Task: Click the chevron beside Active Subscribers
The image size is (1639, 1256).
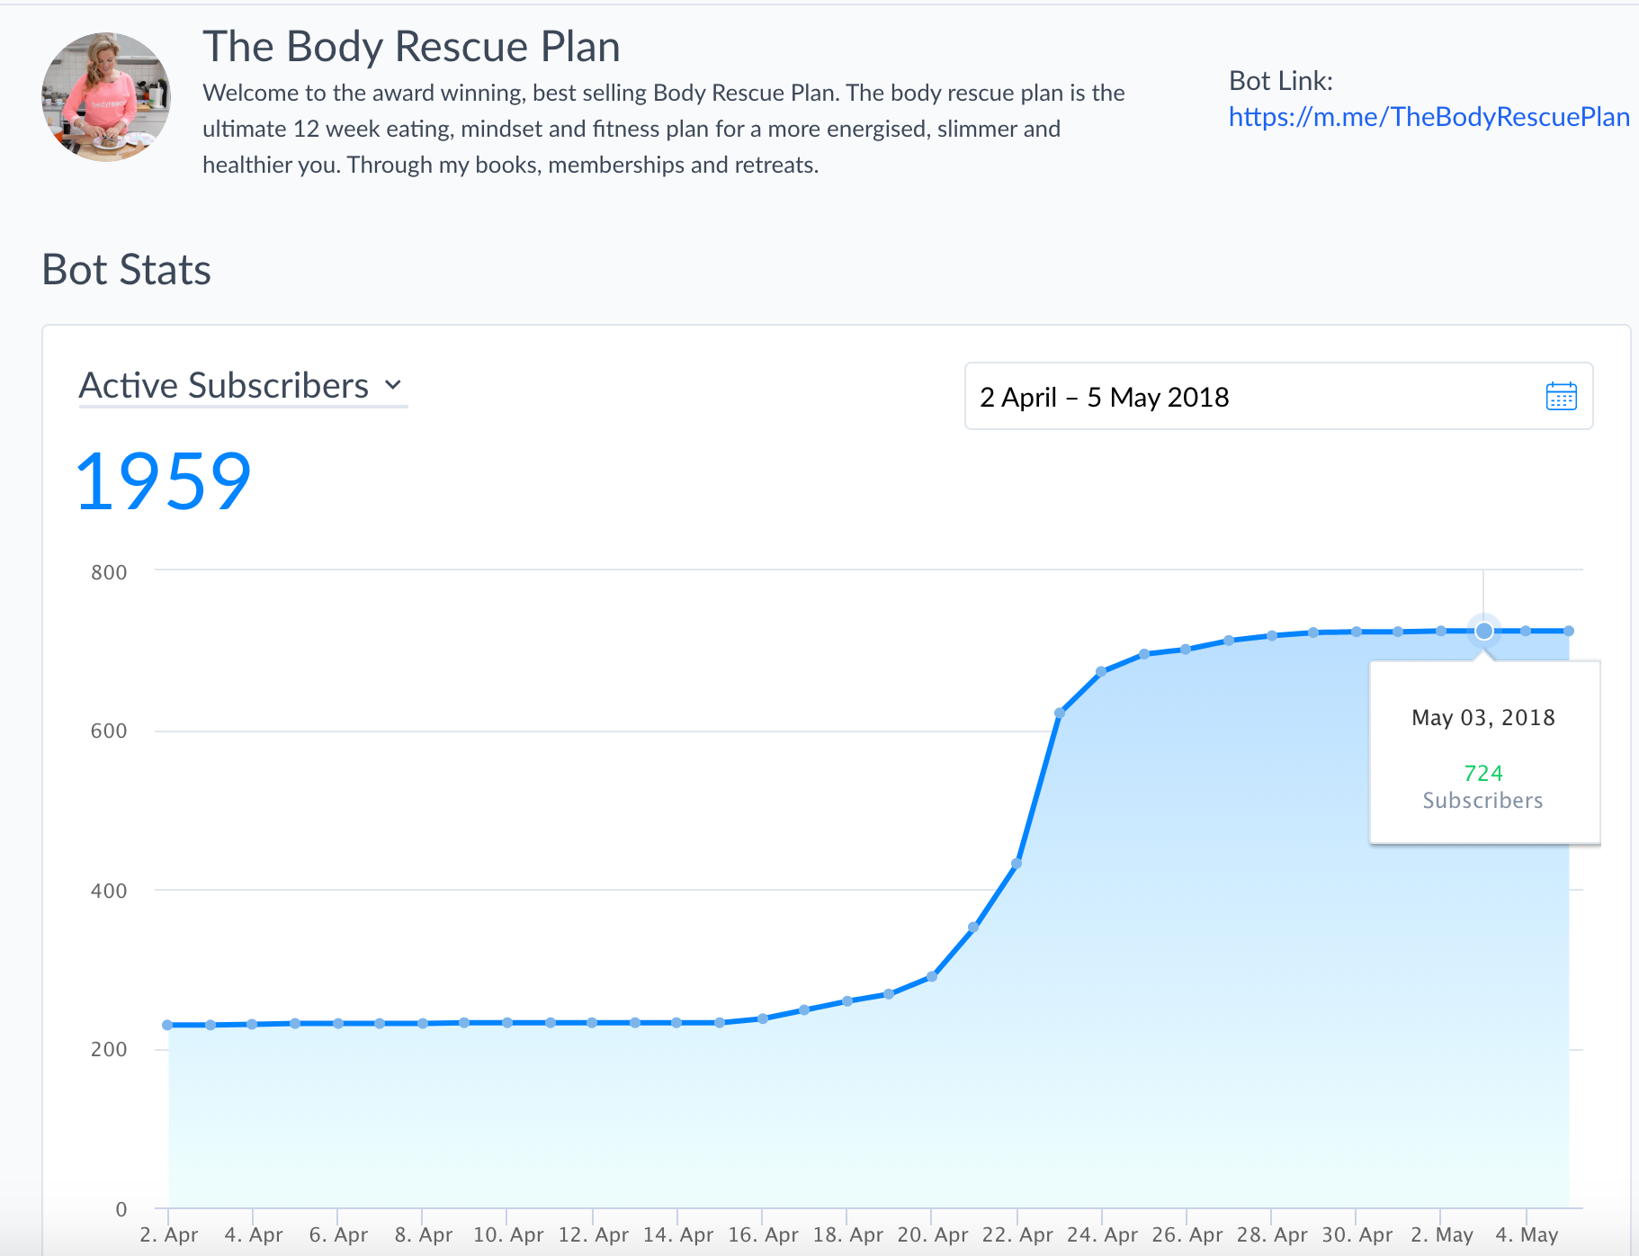Action: [393, 385]
